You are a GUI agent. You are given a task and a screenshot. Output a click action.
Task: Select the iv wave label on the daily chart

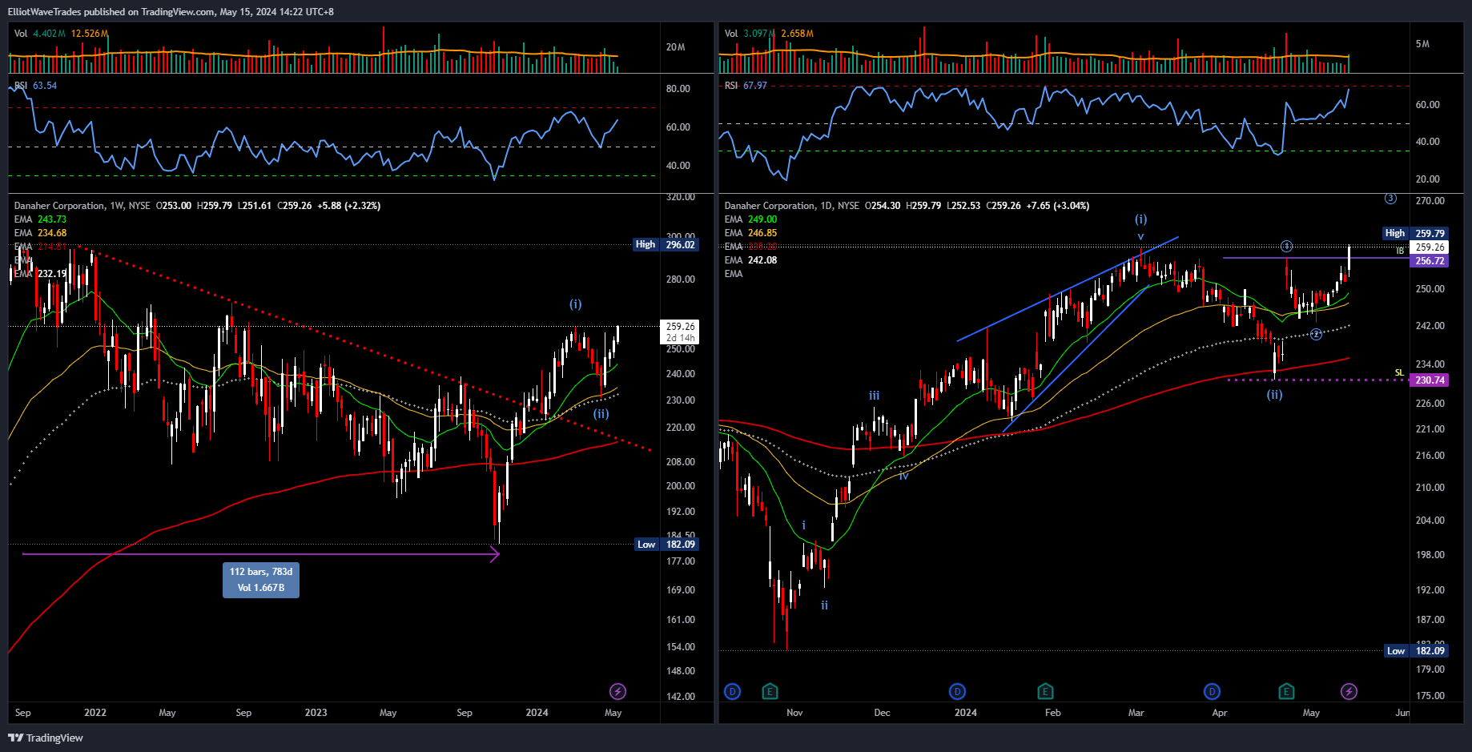(x=903, y=476)
